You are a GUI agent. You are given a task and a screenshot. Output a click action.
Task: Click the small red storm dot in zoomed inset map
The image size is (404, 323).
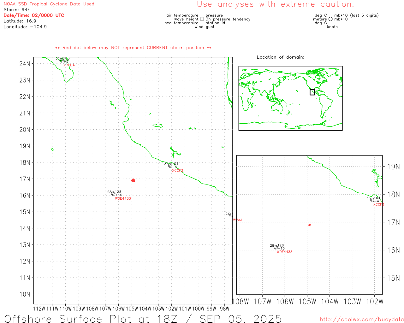tap(309, 225)
